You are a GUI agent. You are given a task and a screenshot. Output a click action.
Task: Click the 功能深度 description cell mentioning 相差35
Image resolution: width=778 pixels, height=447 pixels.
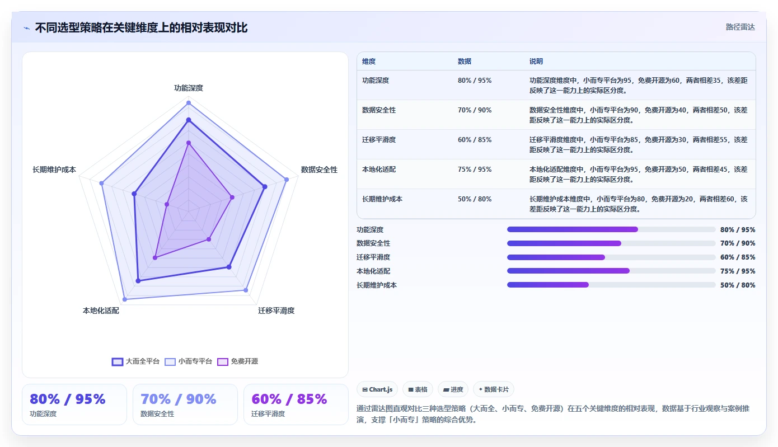coord(639,86)
